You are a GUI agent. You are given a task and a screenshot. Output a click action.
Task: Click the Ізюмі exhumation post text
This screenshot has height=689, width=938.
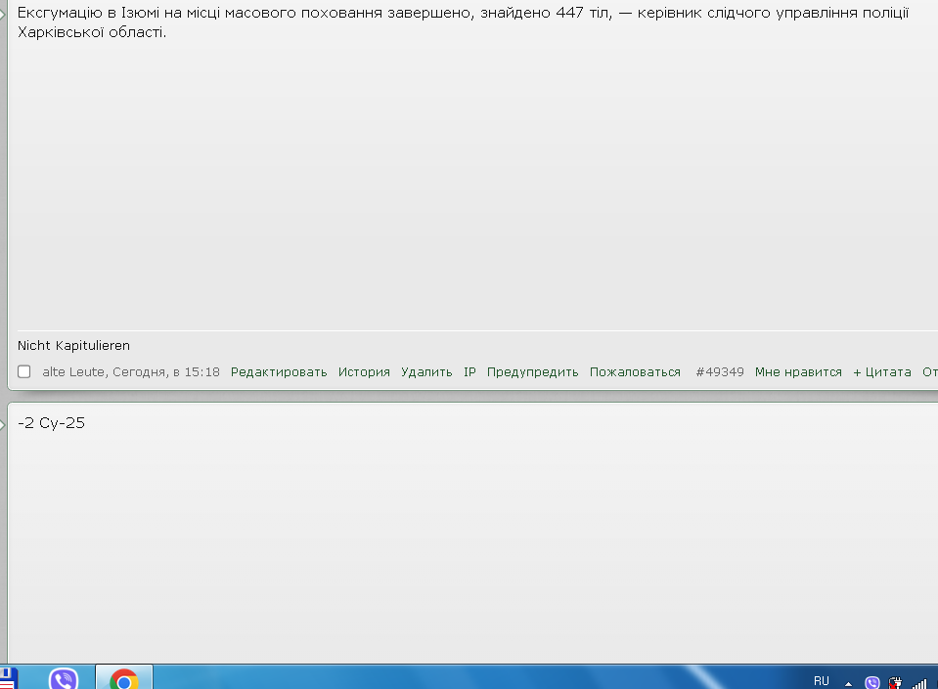463,22
